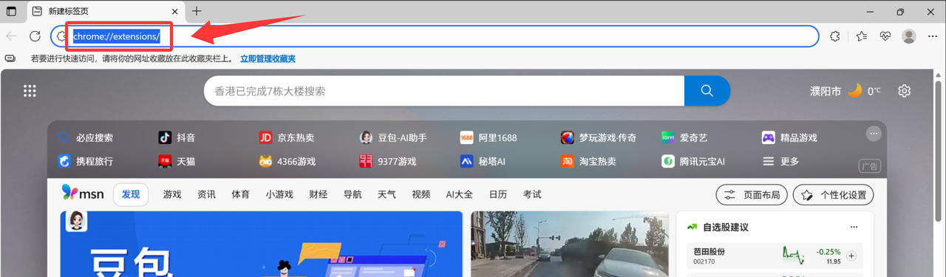Switch to 游戏 tab
The width and height of the screenshot is (946, 277).
(172, 194)
